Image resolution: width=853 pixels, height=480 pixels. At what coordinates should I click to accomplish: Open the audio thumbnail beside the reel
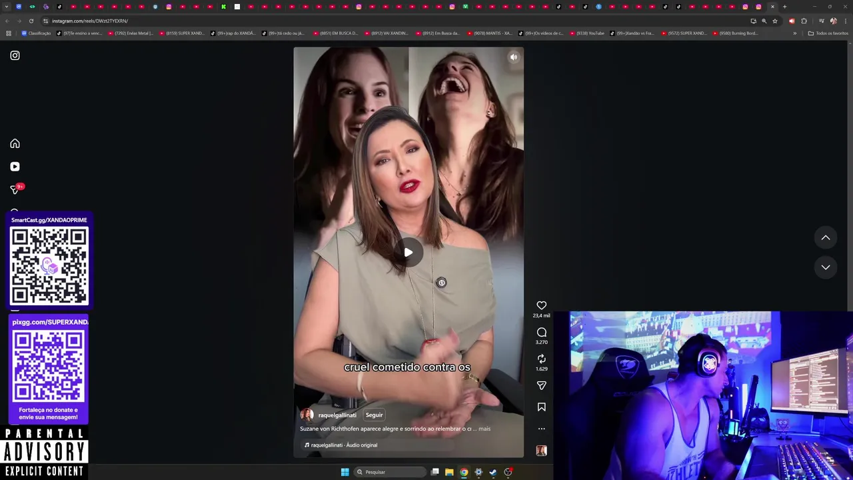(542, 451)
